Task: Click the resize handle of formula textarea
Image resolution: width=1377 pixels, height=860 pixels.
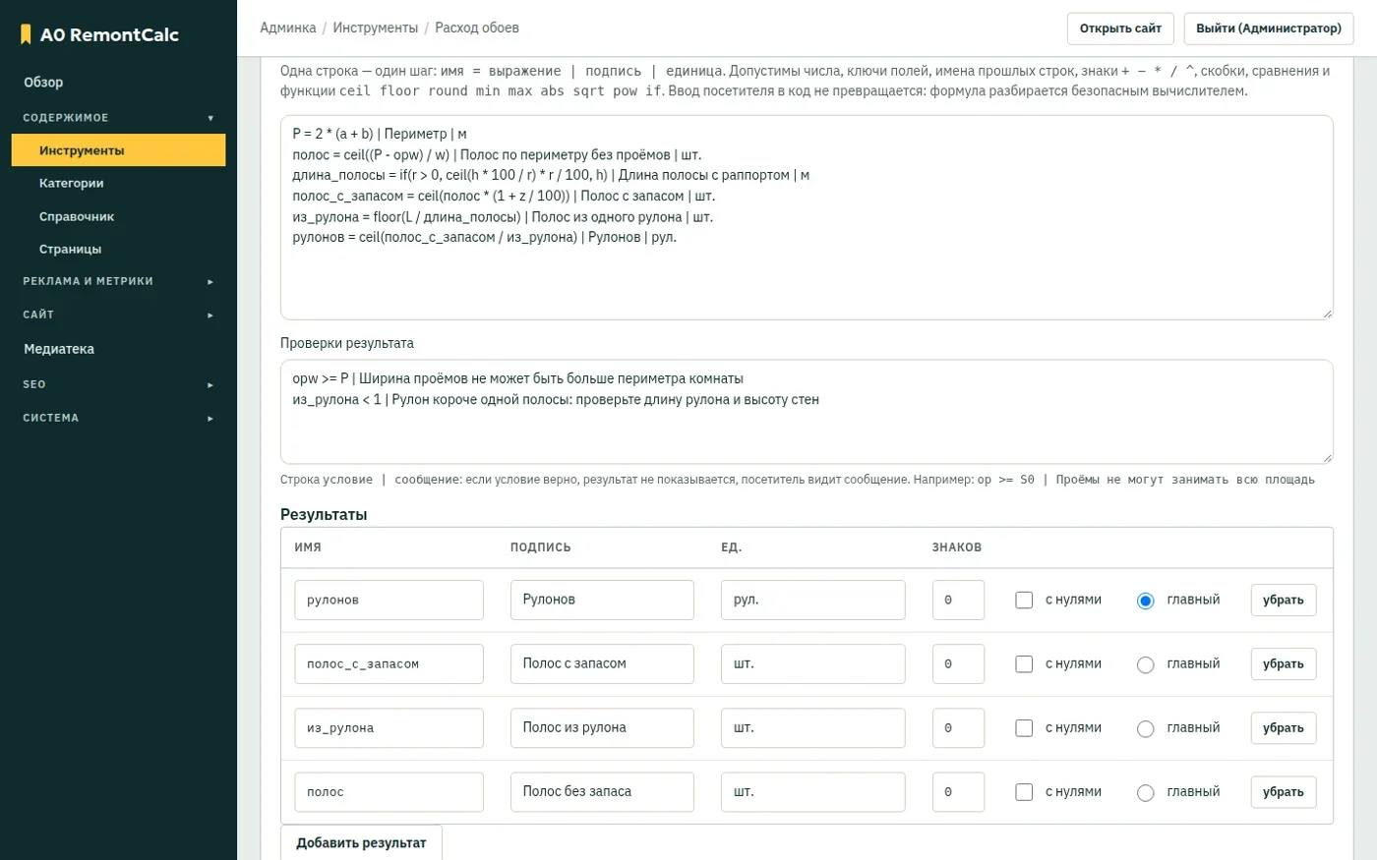Action: [x=1327, y=314]
